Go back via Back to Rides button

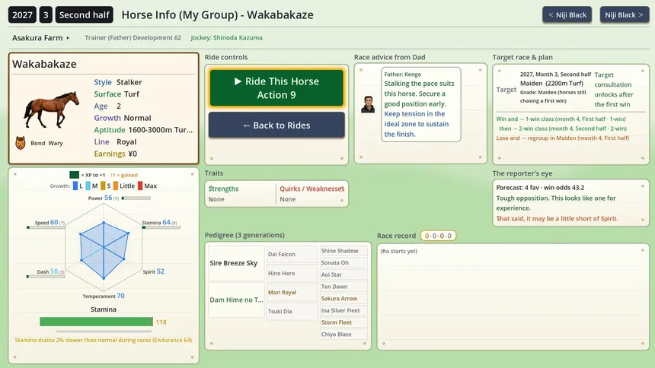pyautogui.click(x=276, y=125)
